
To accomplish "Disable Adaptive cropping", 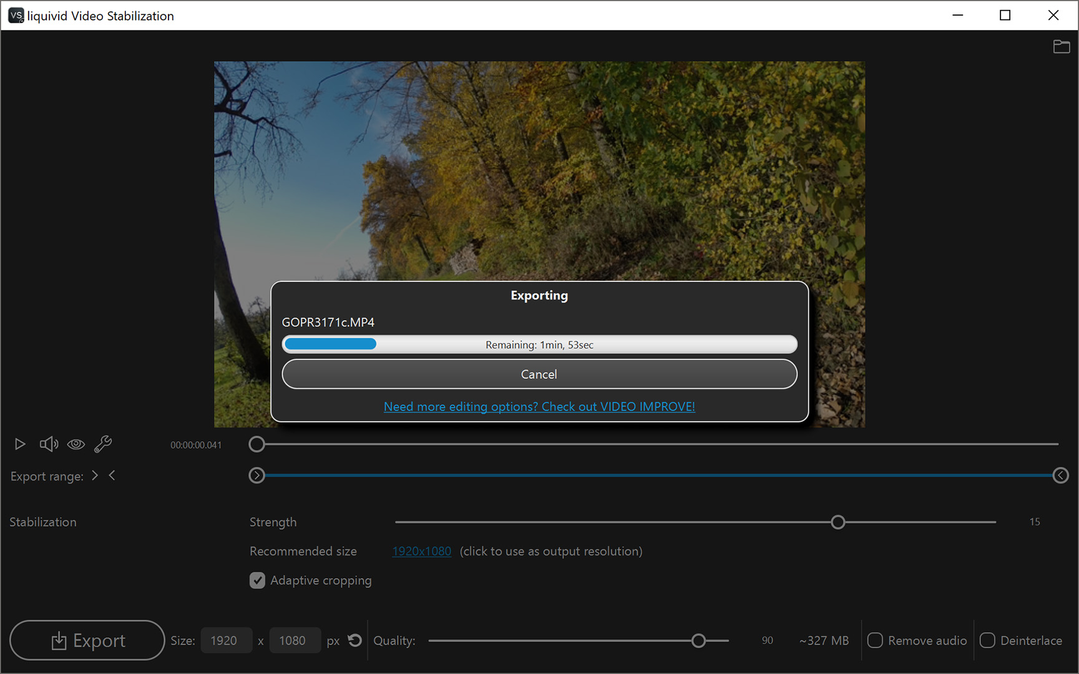I will point(257,580).
